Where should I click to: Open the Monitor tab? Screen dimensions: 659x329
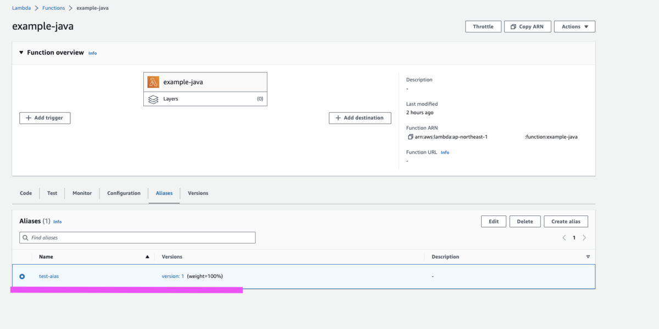click(82, 193)
